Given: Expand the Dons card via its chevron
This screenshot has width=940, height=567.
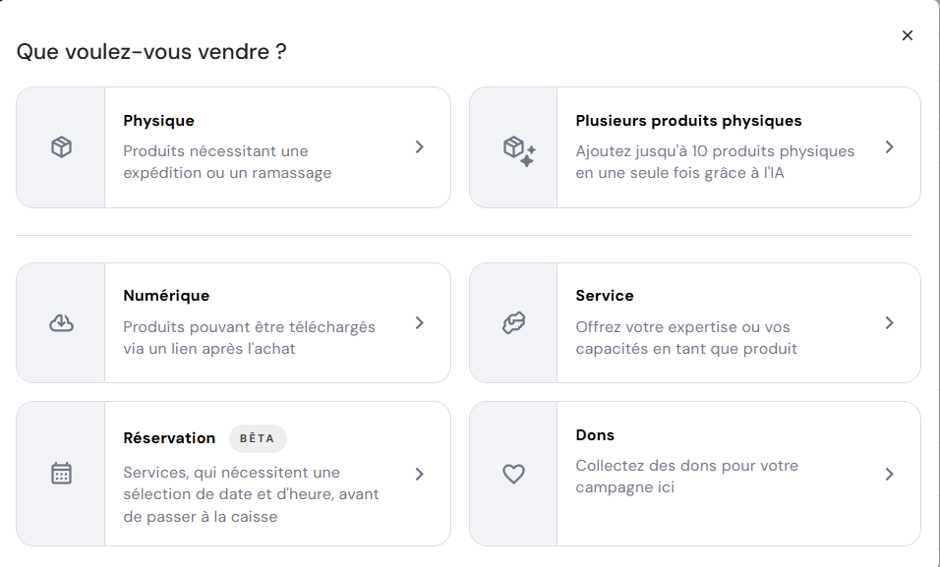Looking at the screenshot, I should (890, 473).
